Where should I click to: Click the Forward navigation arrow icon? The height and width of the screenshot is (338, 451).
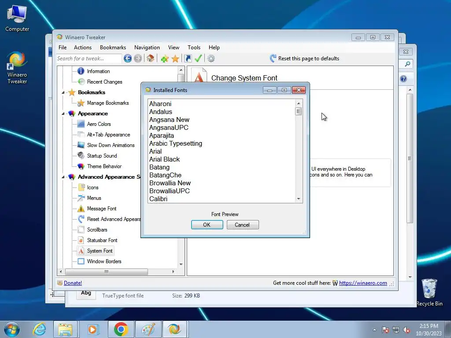[138, 59]
